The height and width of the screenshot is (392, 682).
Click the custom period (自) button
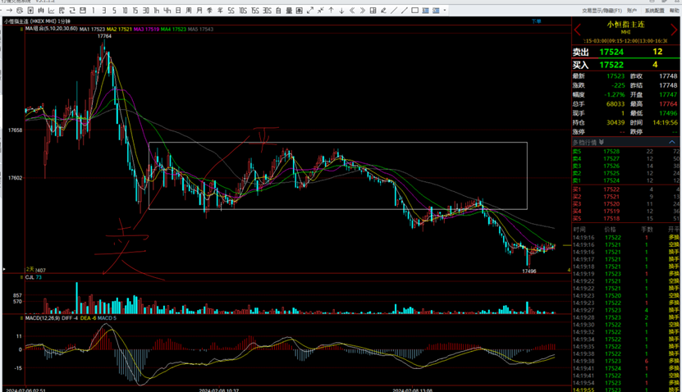pyautogui.click(x=278, y=11)
